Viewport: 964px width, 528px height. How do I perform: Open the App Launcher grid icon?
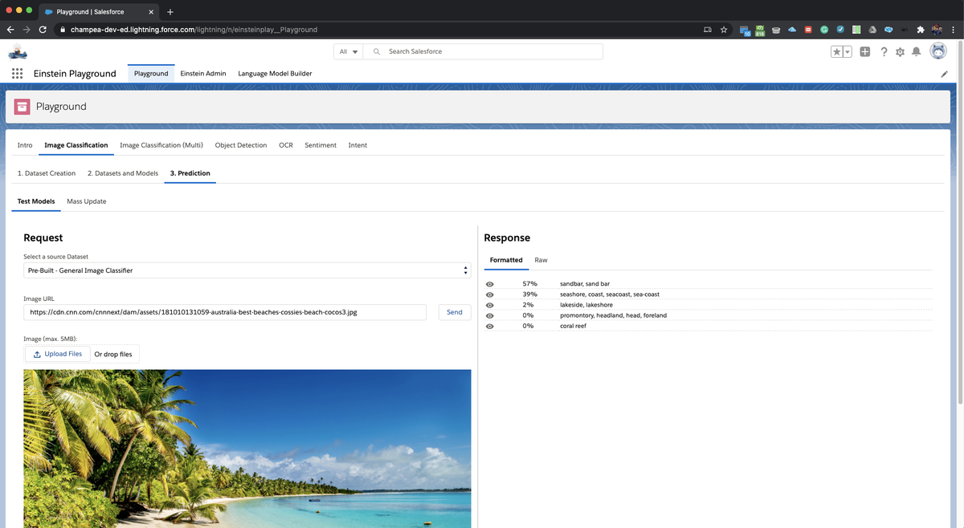pyautogui.click(x=17, y=73)
